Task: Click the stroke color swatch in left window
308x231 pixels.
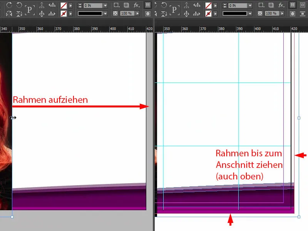Action: pos(64,13)
